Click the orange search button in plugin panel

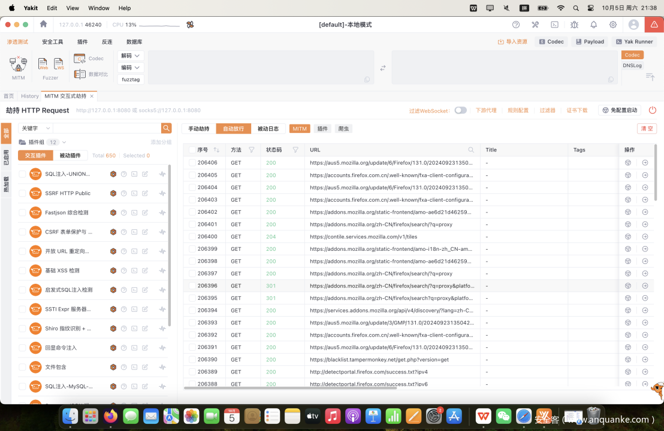point(167,128)
